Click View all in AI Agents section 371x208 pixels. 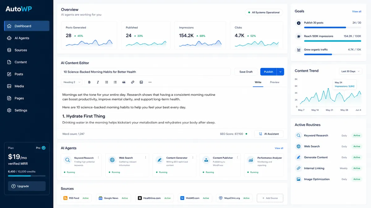(x=279, y=148)
